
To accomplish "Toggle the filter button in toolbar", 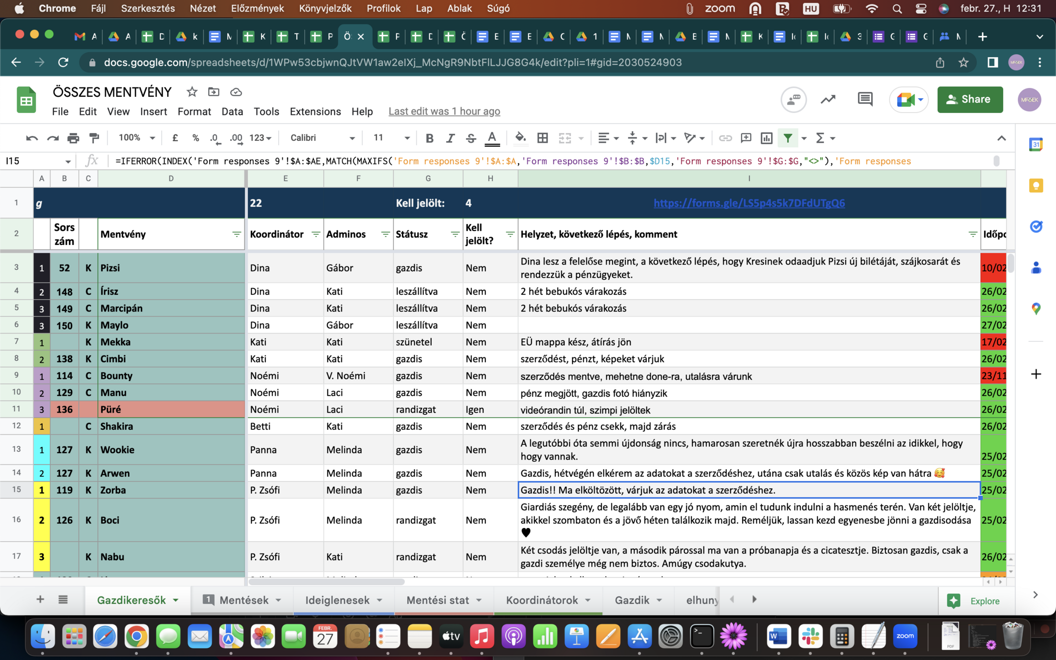I will [788, 138].
